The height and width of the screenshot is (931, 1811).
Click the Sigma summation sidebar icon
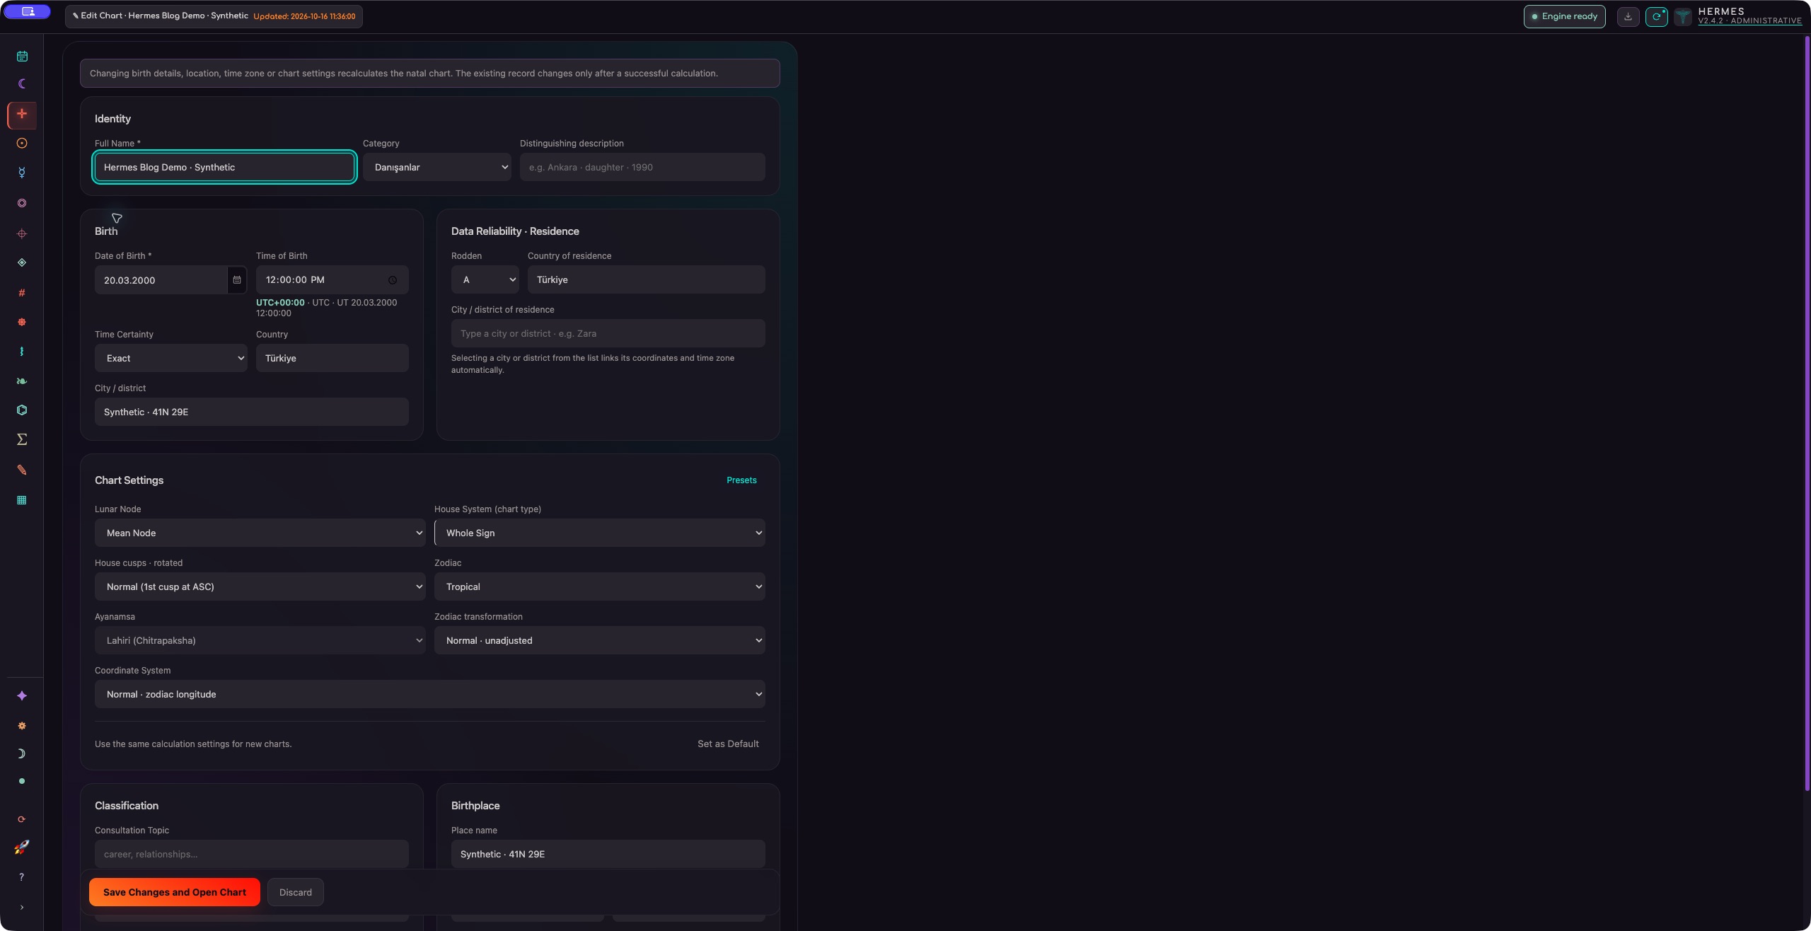click(x=22, y=439)
